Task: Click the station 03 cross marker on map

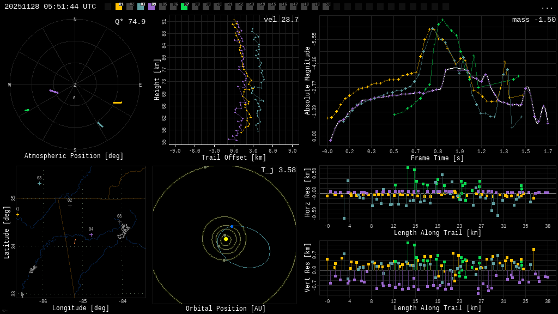Action: [x=39, y=183]
